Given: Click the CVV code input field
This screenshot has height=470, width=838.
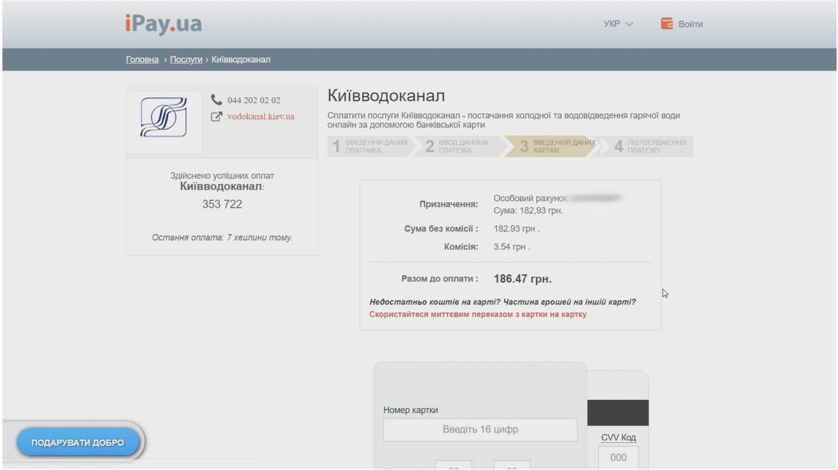Looking at the screenshot, I should [x=619, y=457].
